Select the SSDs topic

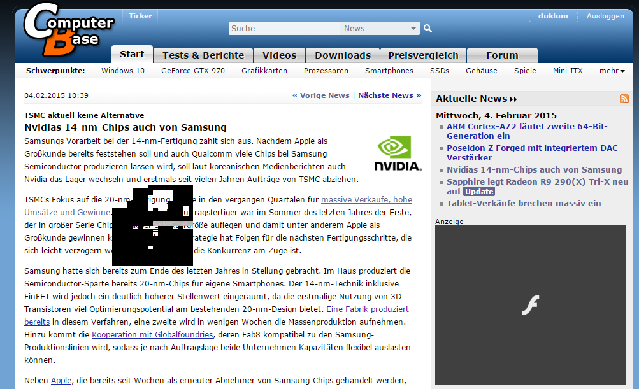pos(440,71)
